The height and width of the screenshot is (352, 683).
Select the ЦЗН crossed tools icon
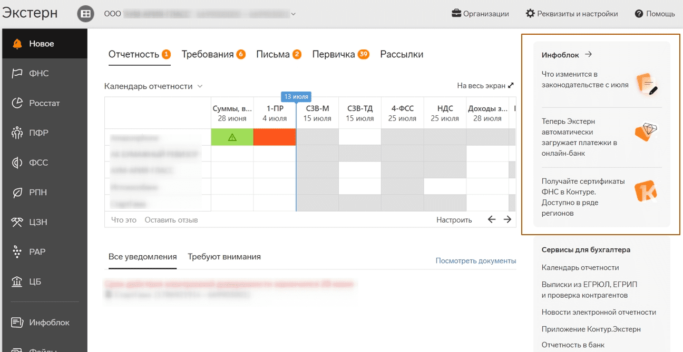(17, 222)
